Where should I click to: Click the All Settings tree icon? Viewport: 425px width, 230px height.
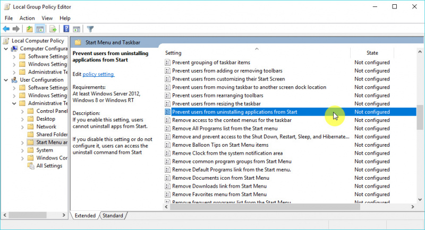click(31, 166)
